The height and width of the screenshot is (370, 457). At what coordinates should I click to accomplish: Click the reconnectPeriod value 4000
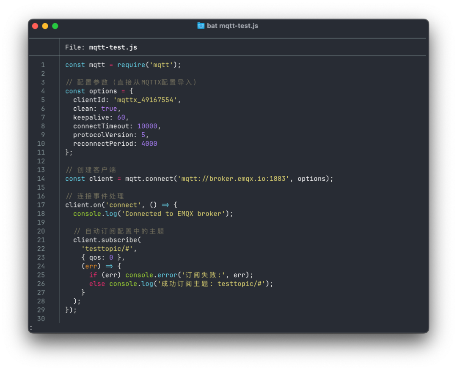click(x=149, y=144)
